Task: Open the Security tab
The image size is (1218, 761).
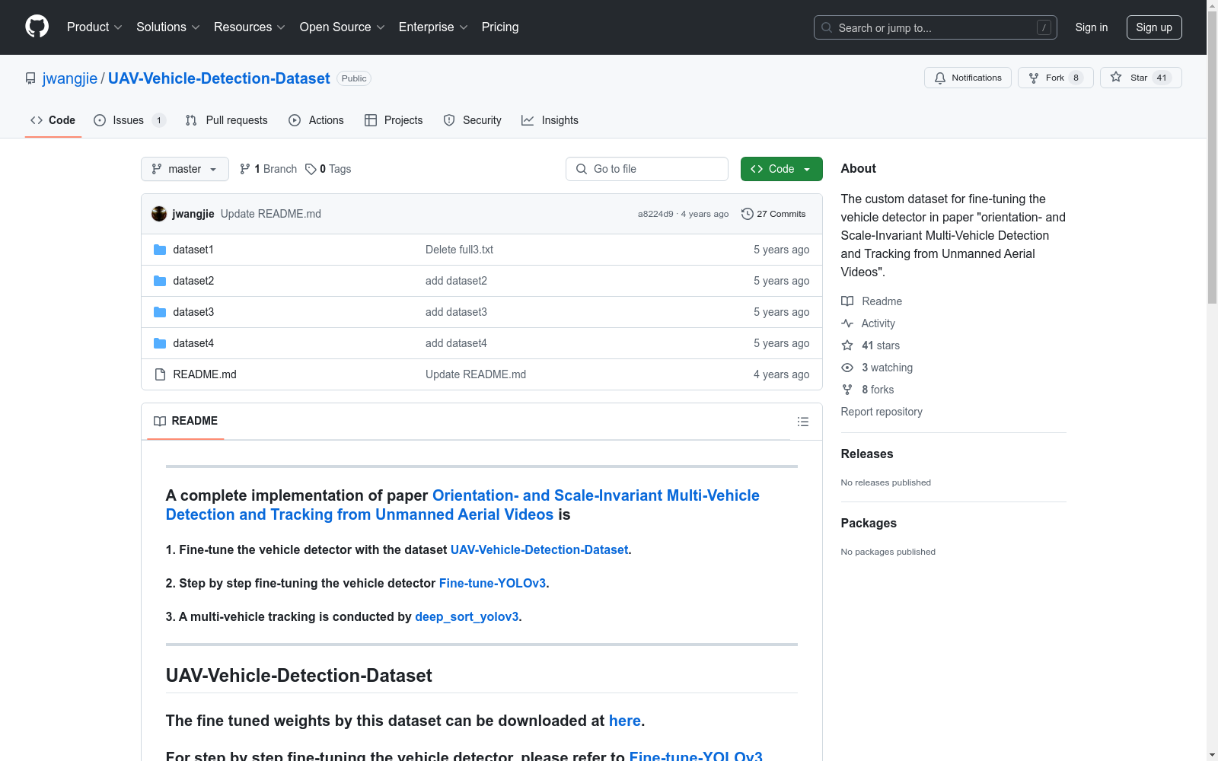Action: 473,120
